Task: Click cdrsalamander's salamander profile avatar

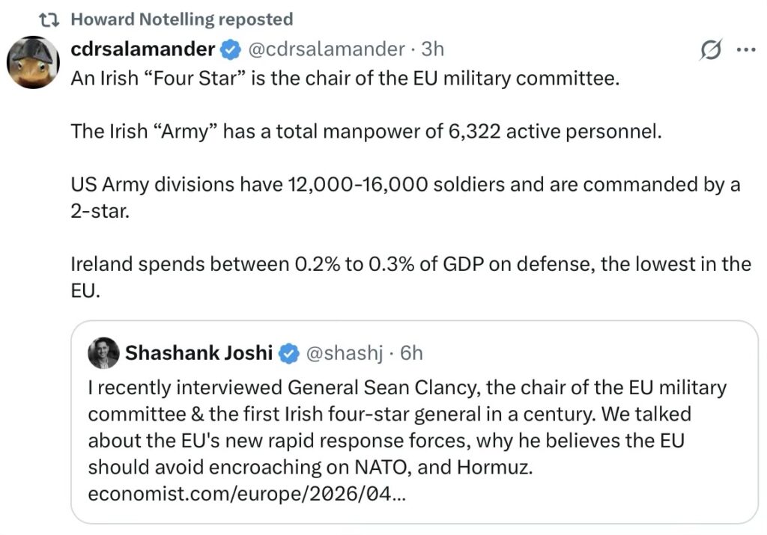Action: tap(33, 62)
